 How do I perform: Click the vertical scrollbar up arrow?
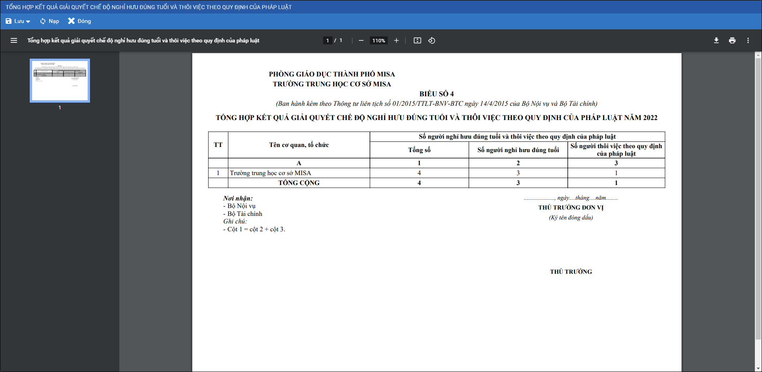(x=758, y=55)
